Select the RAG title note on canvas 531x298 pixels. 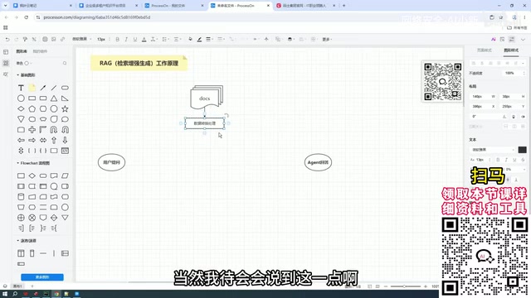(139, 63)
